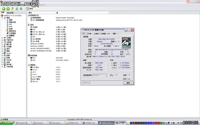200x125 pixels.
Task: Switch to Mobile01 taskbar window
Action: [23, 123]
